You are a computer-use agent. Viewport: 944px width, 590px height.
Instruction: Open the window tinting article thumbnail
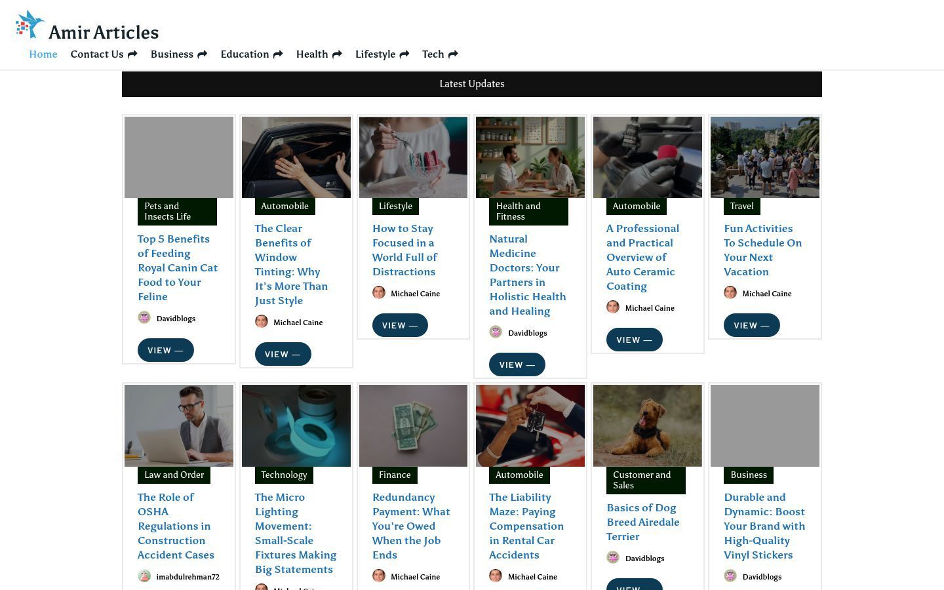point(296,157)
